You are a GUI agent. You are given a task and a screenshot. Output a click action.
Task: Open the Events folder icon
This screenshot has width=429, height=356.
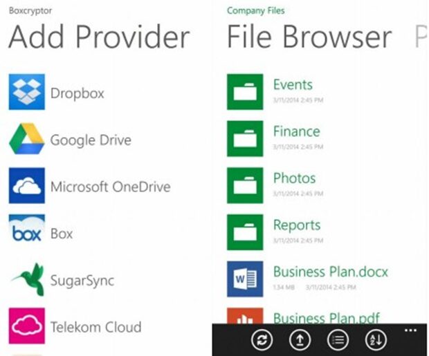tap(245, 92)
